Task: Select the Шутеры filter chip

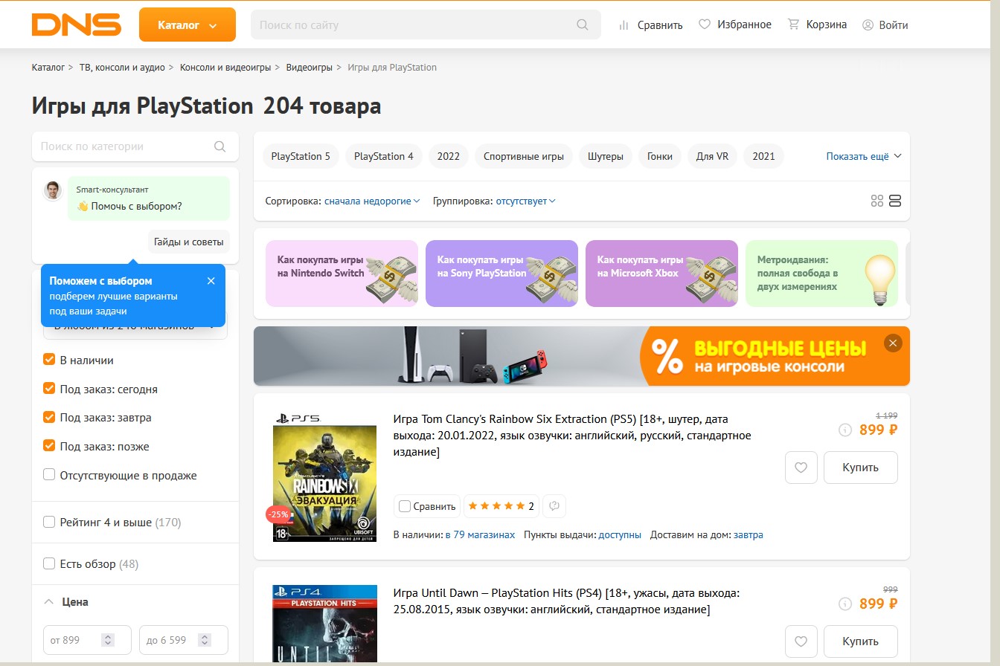Action: tap(606, 156)
